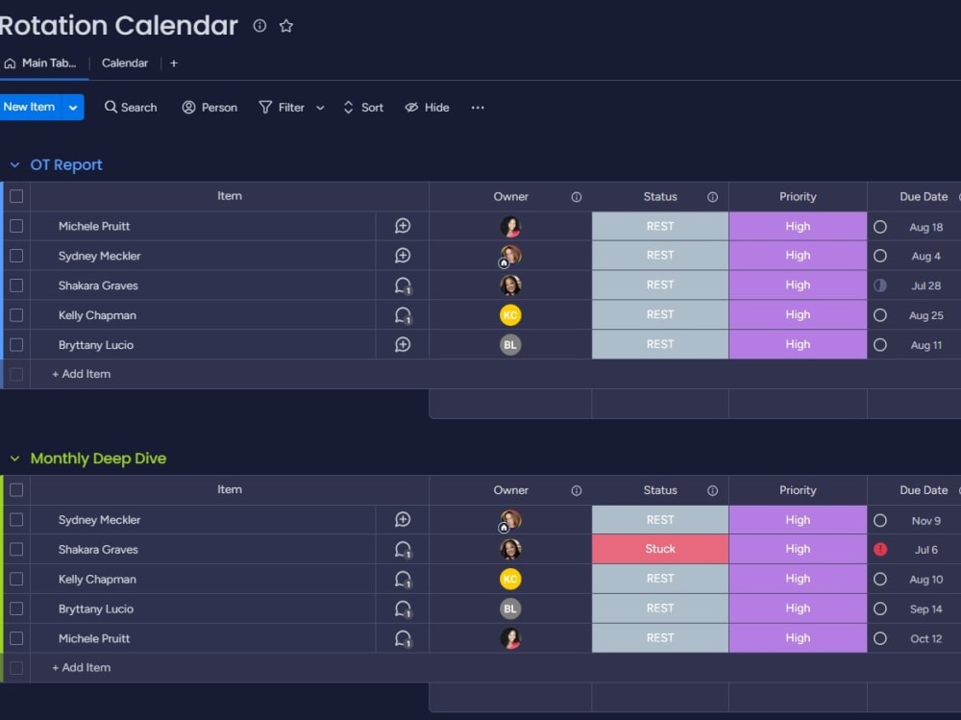Click the Search magnifier button

[131, 108]
